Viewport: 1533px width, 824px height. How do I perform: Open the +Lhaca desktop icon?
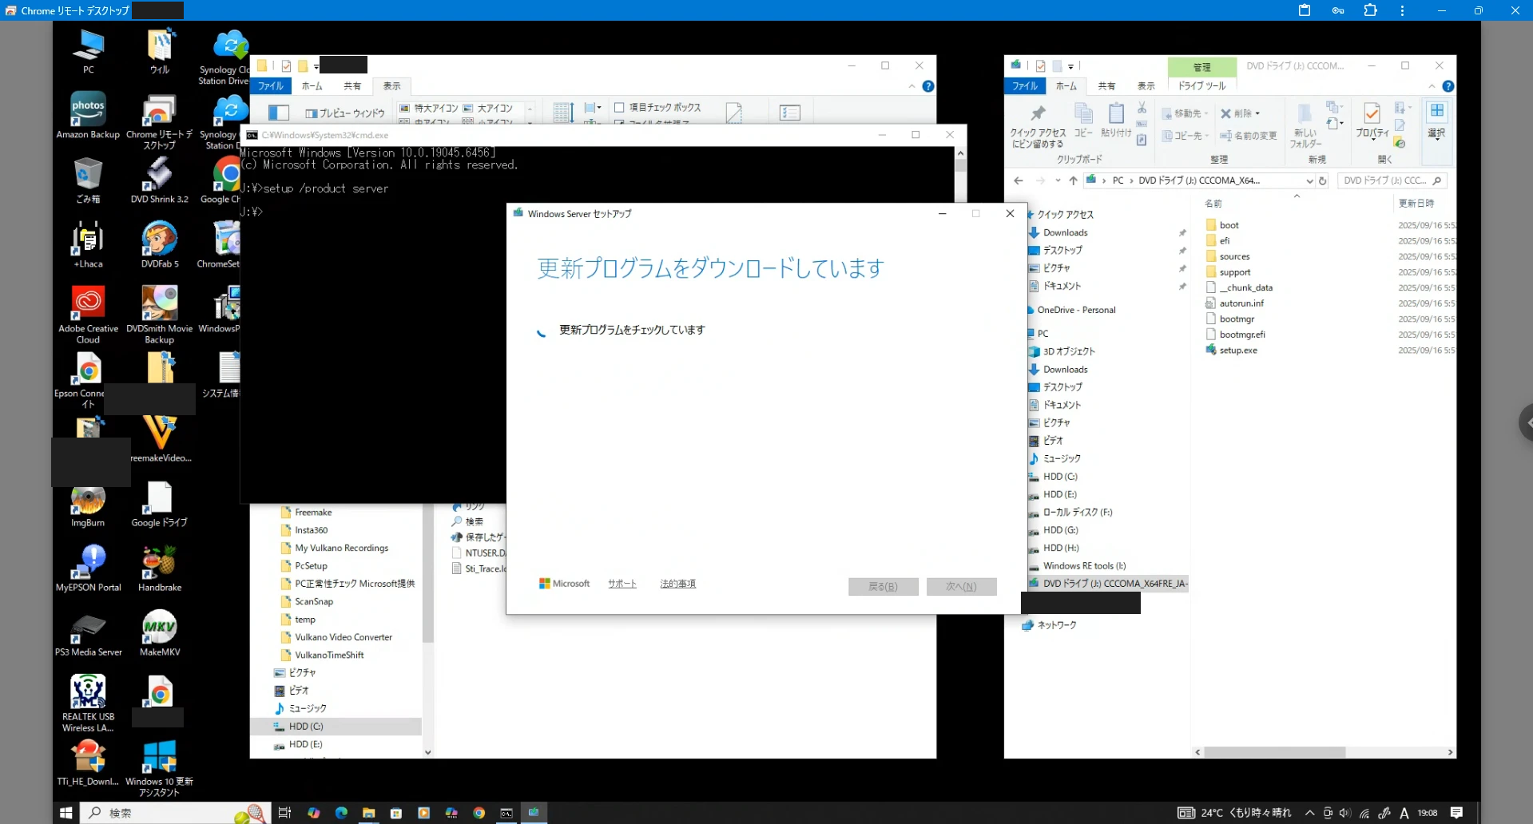click(x=88, y=244)
